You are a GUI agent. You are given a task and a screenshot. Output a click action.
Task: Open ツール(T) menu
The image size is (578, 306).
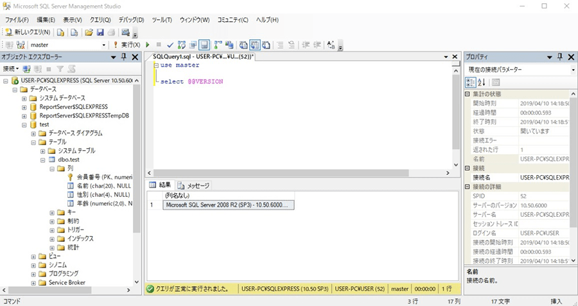pyautogui.click(x=162, y=20)
